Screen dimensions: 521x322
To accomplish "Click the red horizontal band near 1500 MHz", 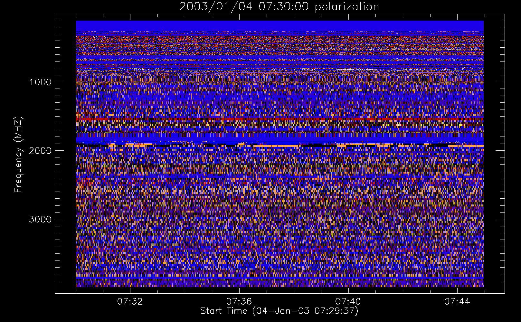I will (x=279, y=119).
